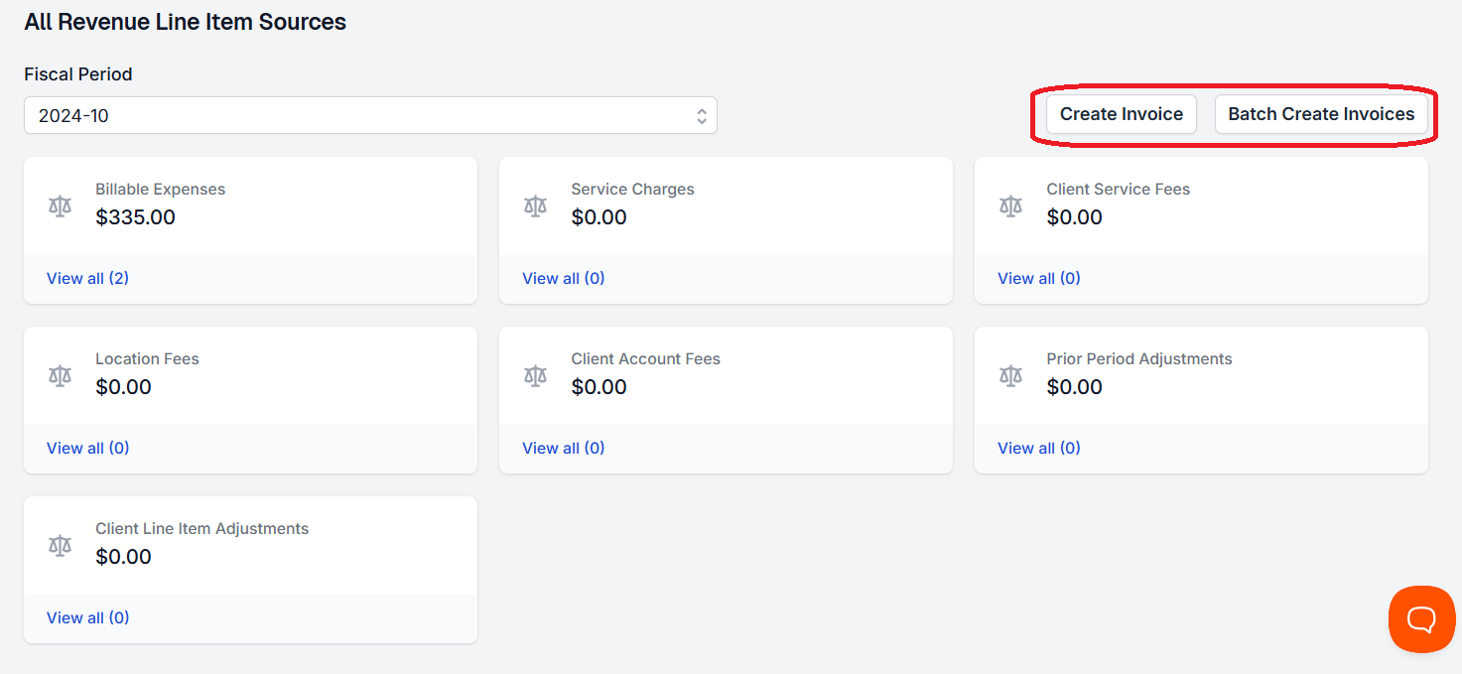Click the Batch Create Invoices button

[1320, 114]
